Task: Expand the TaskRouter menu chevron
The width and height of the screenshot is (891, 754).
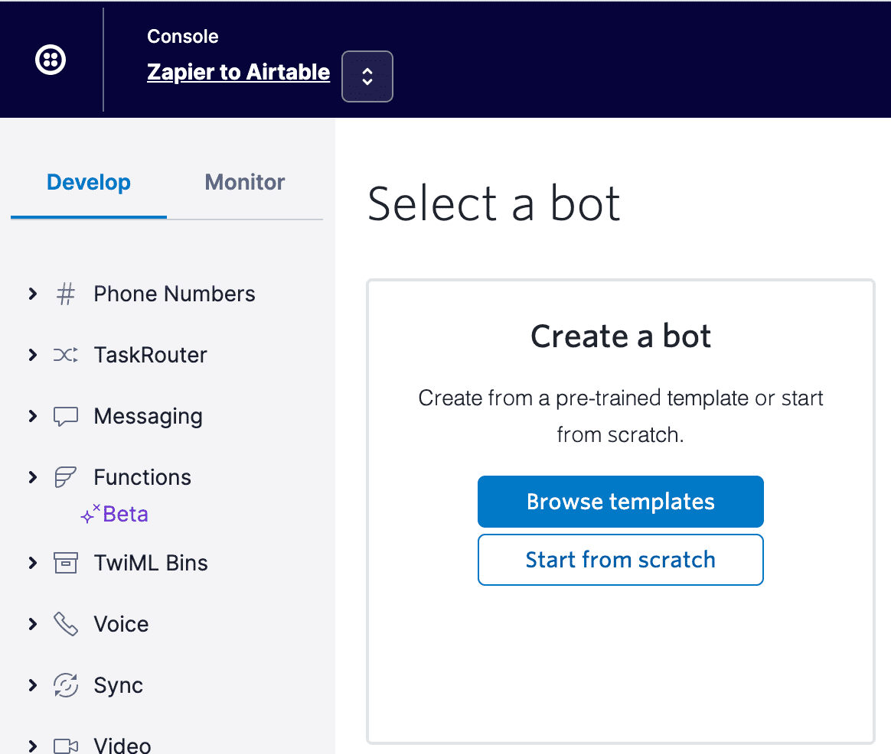Action: 33,355
